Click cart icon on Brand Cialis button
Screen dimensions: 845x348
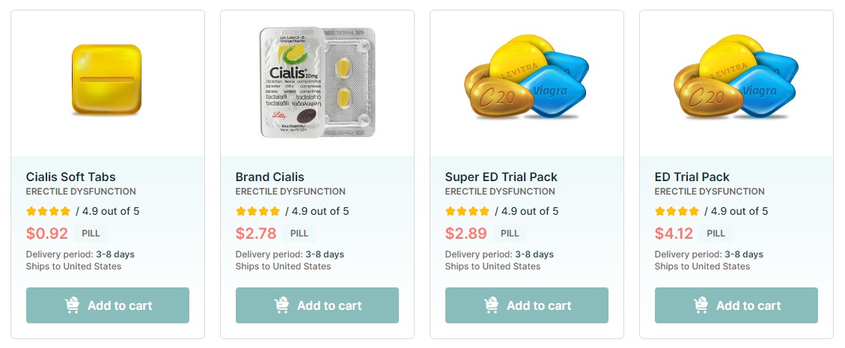pyautogui.click(x=281, y=305)
